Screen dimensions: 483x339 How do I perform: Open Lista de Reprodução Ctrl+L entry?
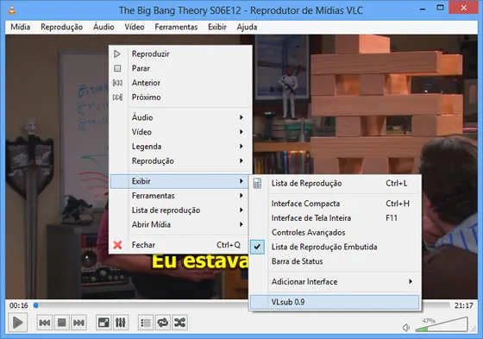(335, 184)
